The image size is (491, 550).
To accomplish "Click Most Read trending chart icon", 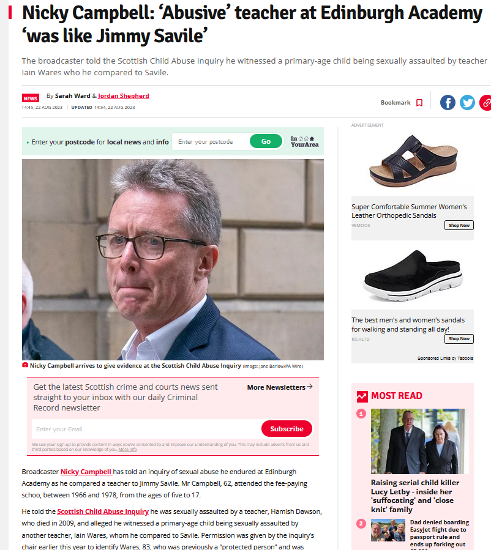I will tap(362, 396).
